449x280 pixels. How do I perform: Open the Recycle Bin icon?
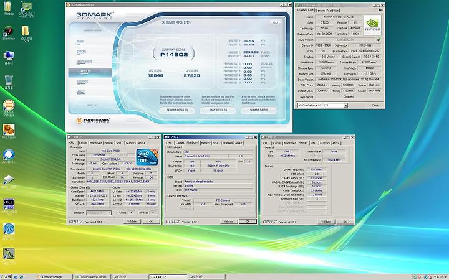pyautogui.click(x=9, y=80)
